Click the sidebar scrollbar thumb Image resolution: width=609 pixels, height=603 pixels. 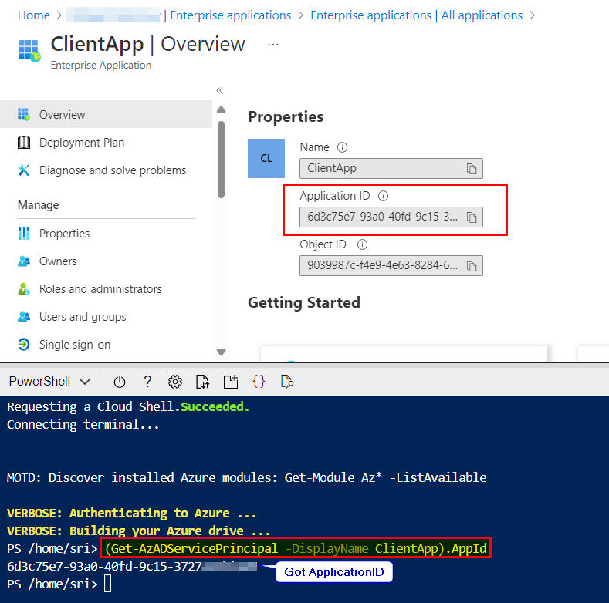tap(221, 160)
